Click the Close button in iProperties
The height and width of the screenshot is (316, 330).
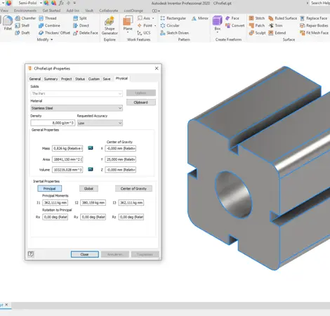(85, 254)
